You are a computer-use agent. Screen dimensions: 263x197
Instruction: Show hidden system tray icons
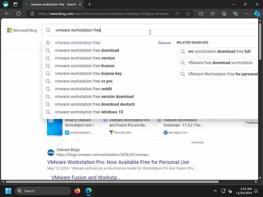click(215, 191)
